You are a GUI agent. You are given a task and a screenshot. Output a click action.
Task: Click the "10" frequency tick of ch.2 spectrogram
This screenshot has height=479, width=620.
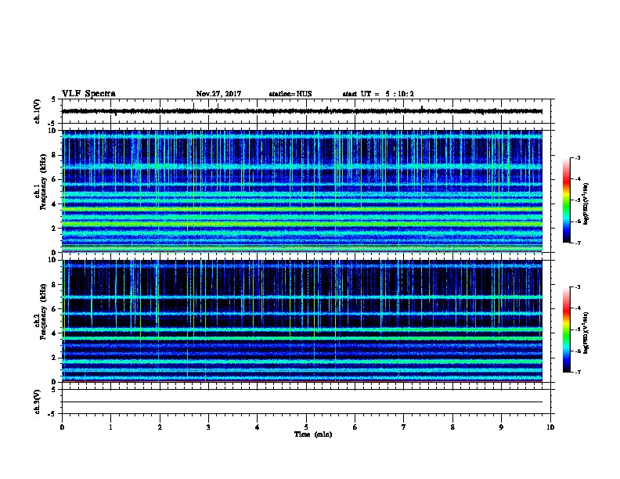[52, 260]
